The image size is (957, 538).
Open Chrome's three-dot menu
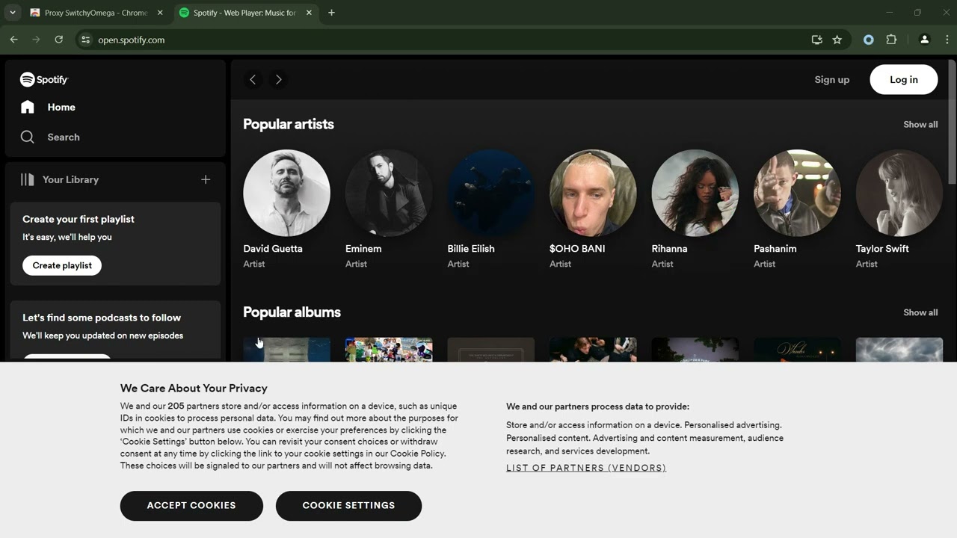(x=947, y=40)
